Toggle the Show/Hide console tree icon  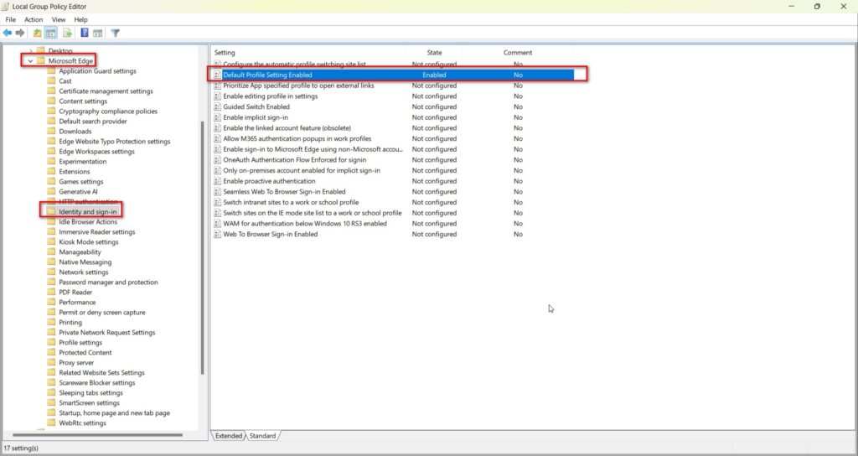pos(51,33)
